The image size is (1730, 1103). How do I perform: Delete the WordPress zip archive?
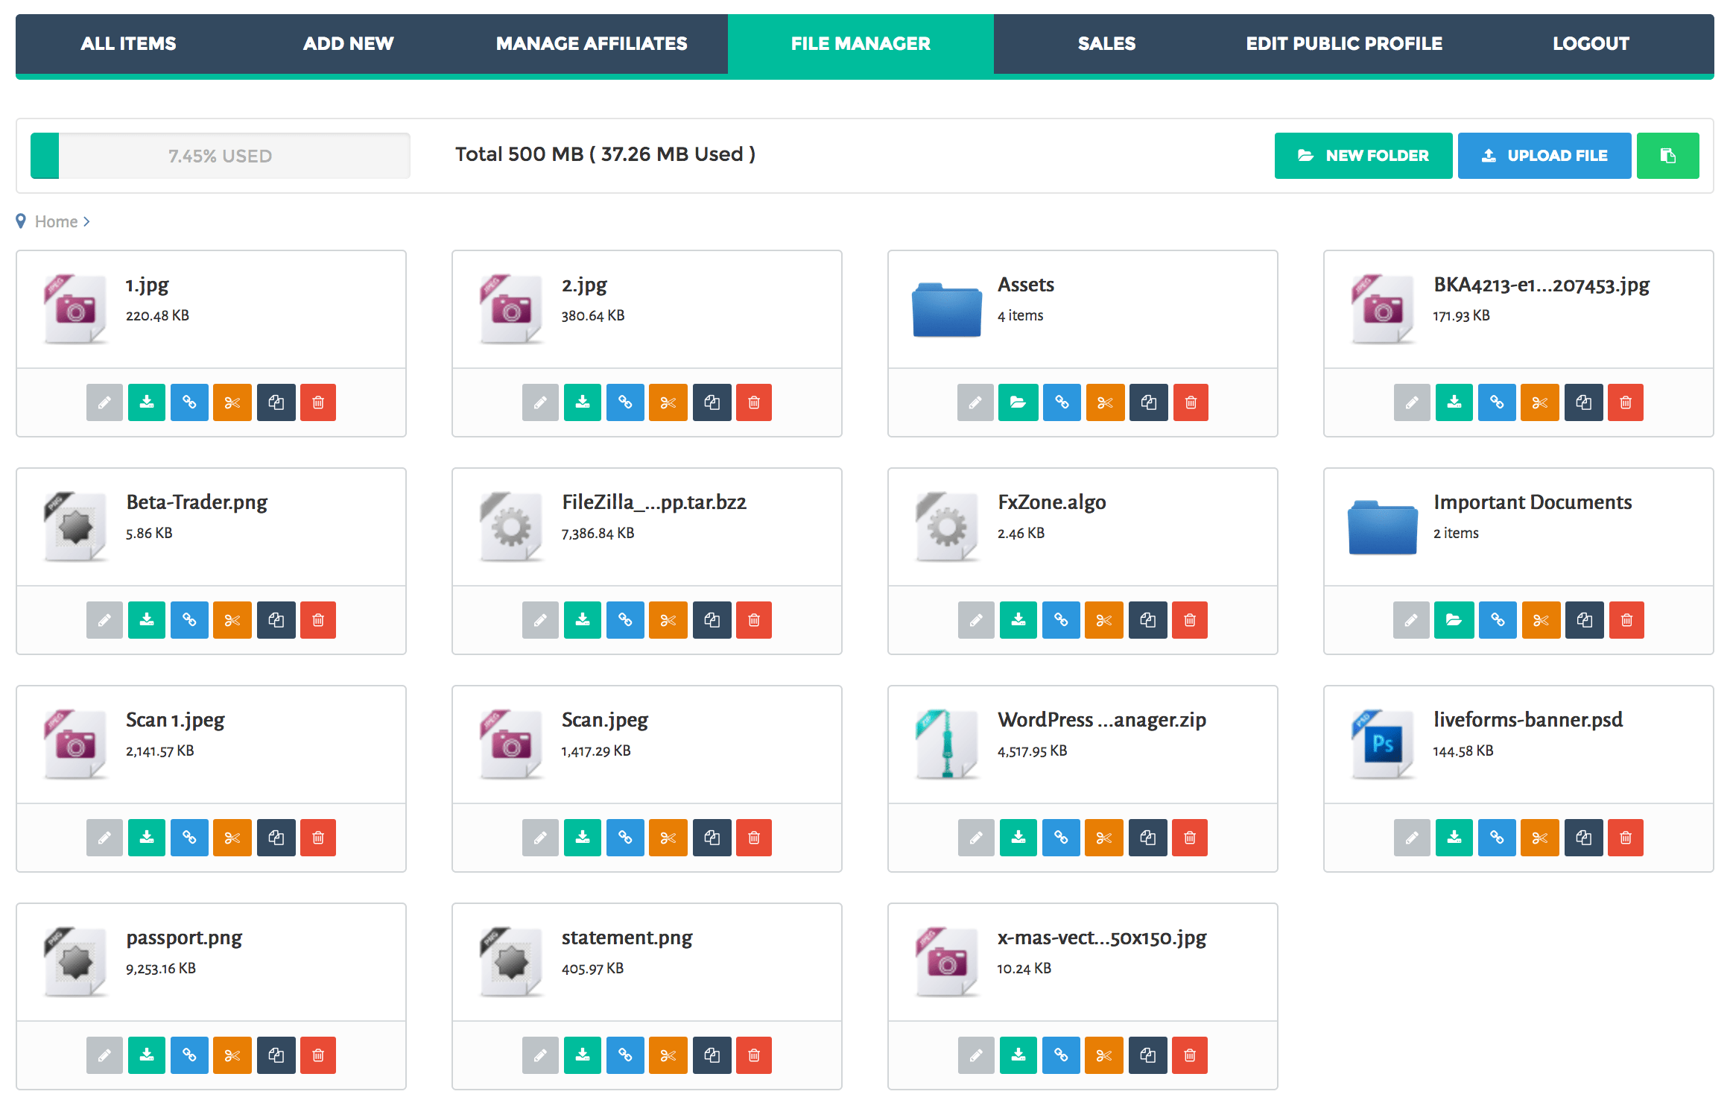1190,837
